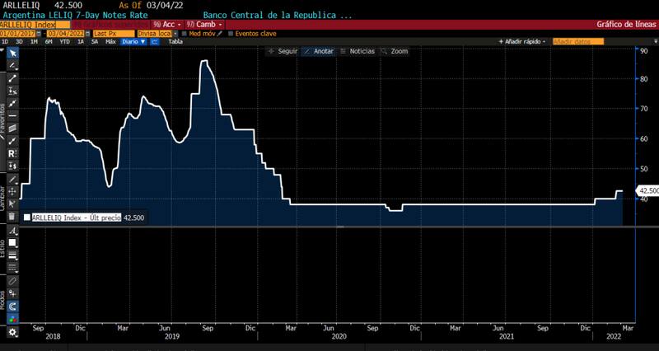The height and width of the screenshot is (351, 659).
Task: Click the pencil icon next to Med móv
Action: point(221,33)
